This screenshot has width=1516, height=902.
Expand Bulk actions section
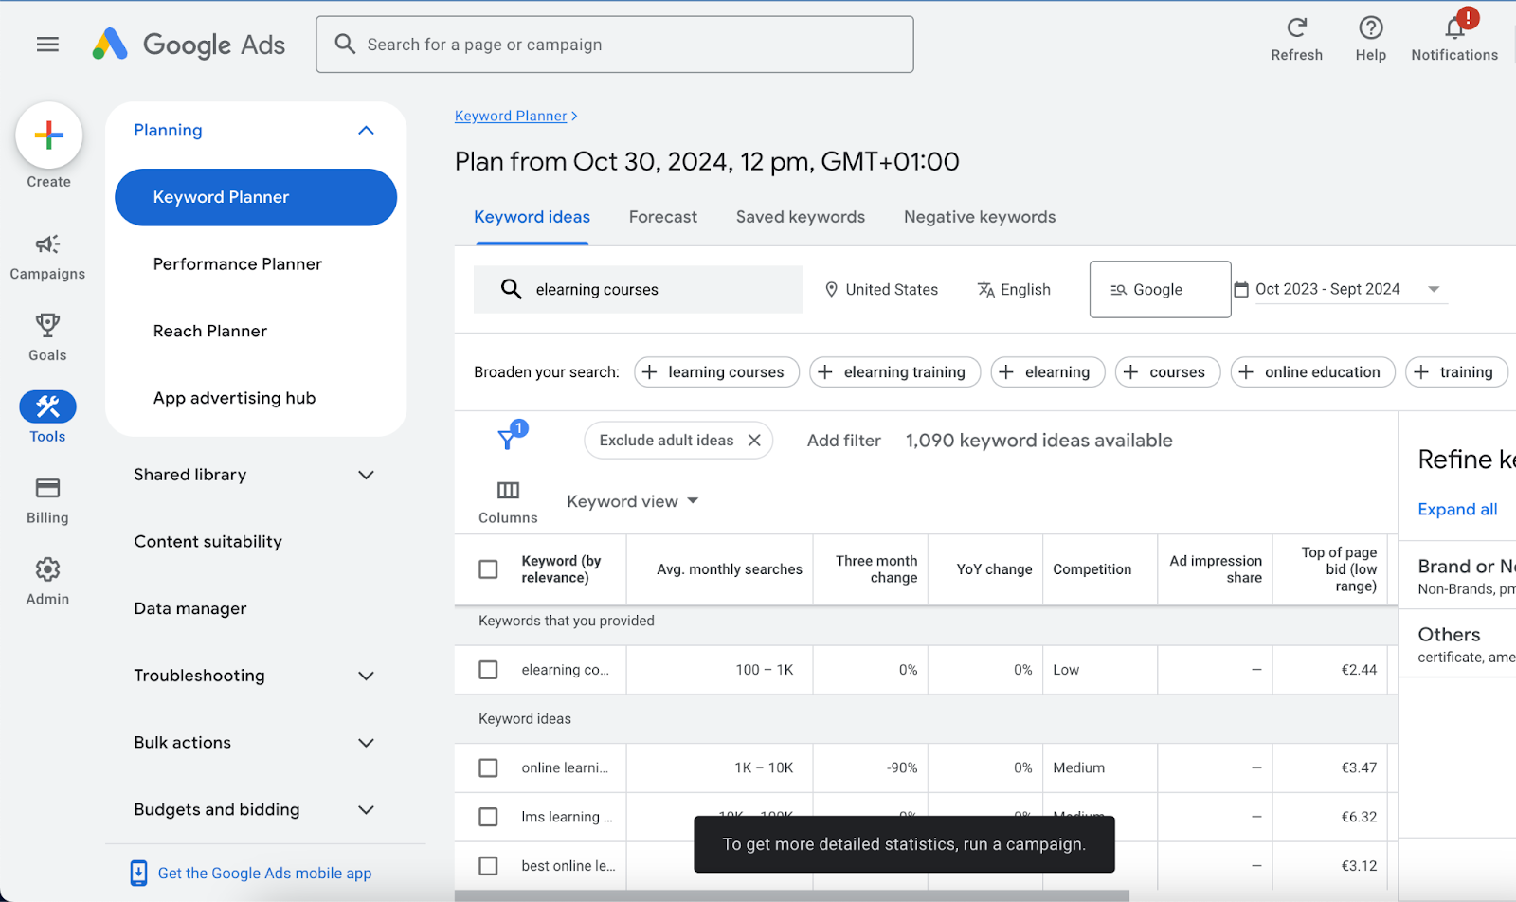click(366, 743)
